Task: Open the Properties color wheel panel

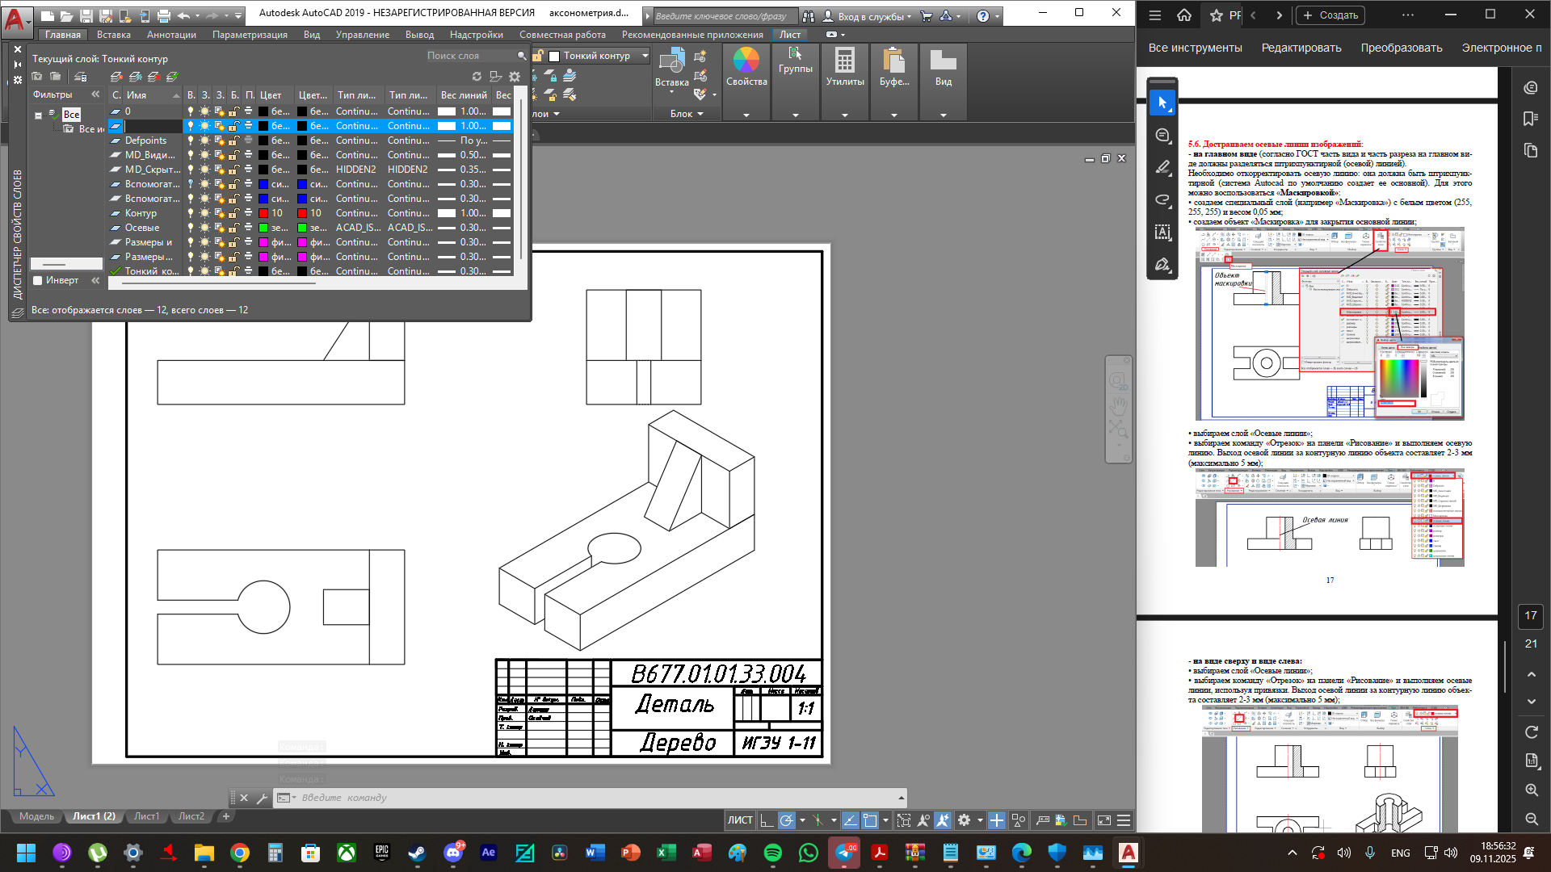Action: (x=746, y=61)
